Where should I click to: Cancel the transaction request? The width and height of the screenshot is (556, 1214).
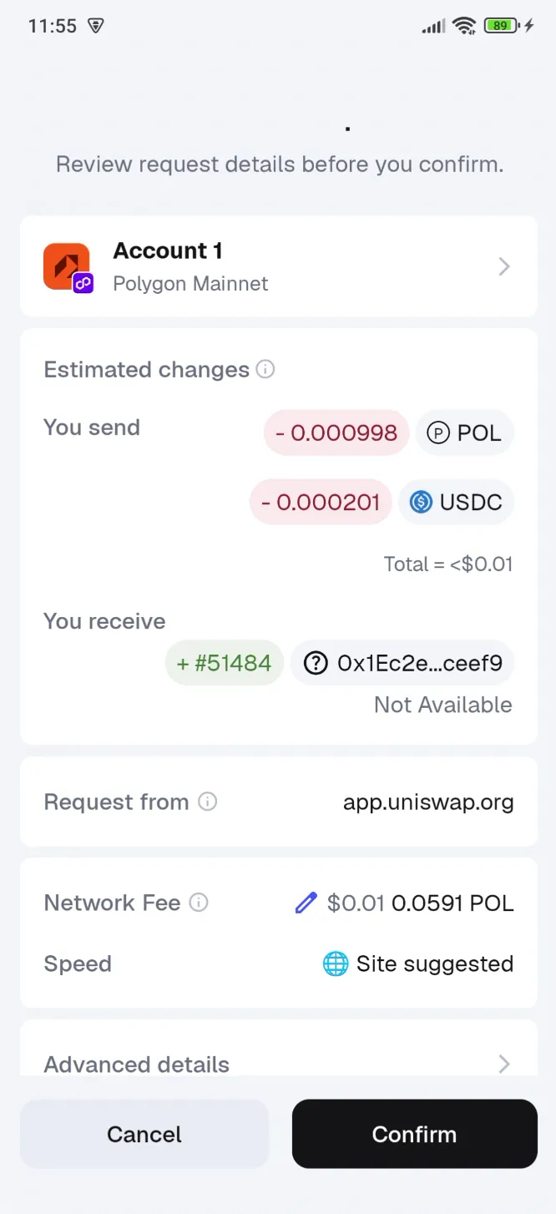coord(144,1134)
